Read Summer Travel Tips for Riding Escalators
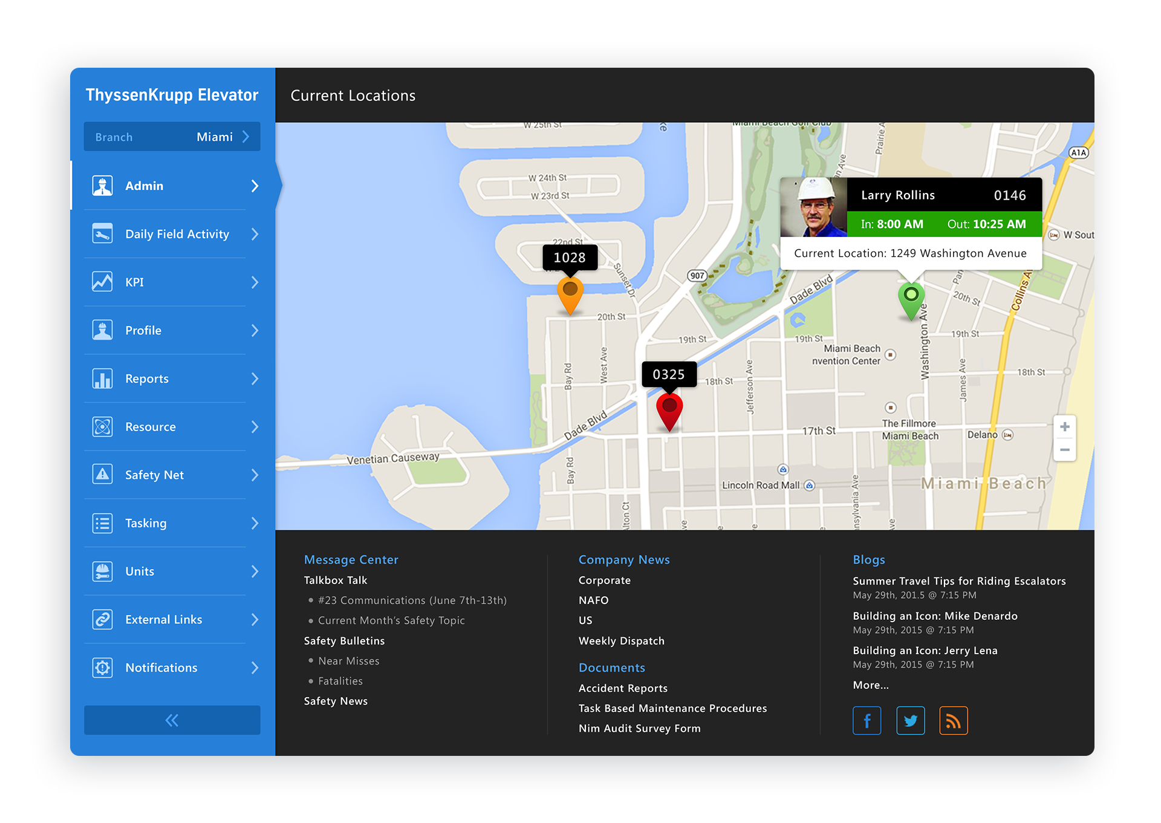 pos(959,581)
